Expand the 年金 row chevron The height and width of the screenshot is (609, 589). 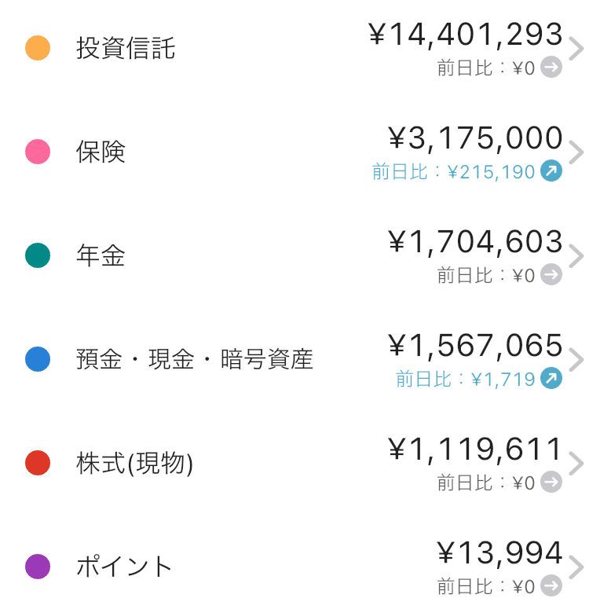576,256
